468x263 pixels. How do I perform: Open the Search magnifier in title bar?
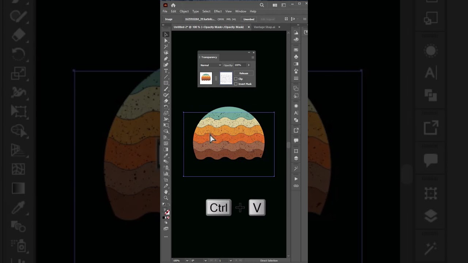pos(262,5)
